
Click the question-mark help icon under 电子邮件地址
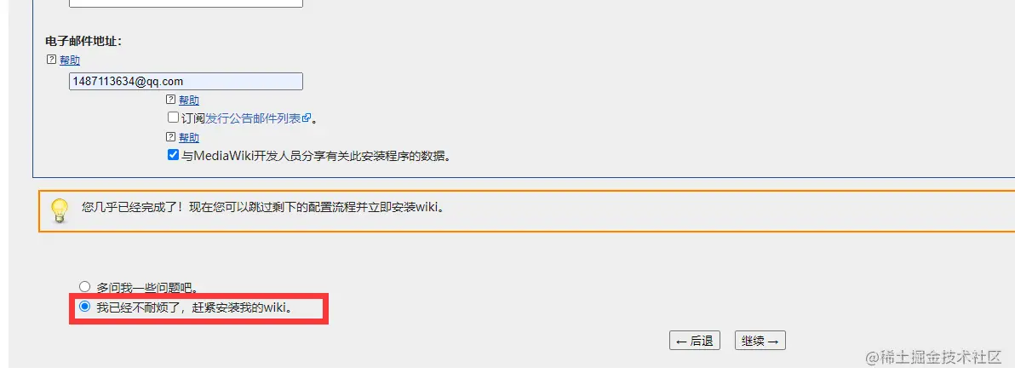[x=52, y=60]
